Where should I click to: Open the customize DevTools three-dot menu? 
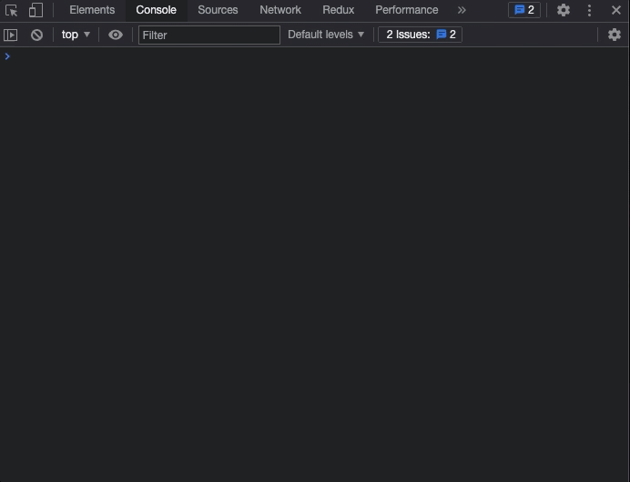[589, 10]
